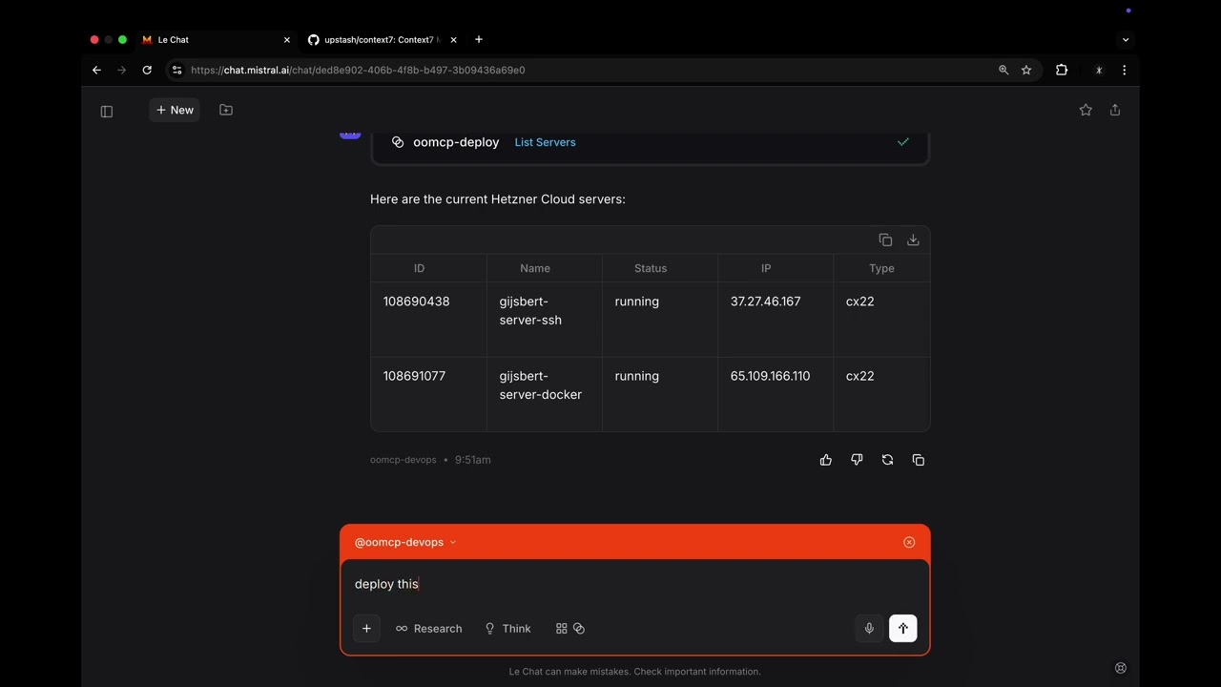
Task: Share this chat using the share icon
Action: (1115, 110)
